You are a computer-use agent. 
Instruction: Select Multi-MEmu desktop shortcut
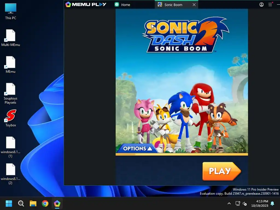[11, 38]
